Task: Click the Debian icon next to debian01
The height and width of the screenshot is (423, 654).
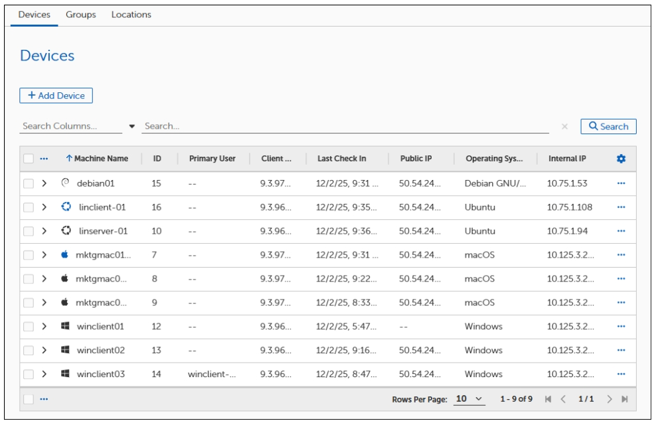Action: tap(65, 183)
